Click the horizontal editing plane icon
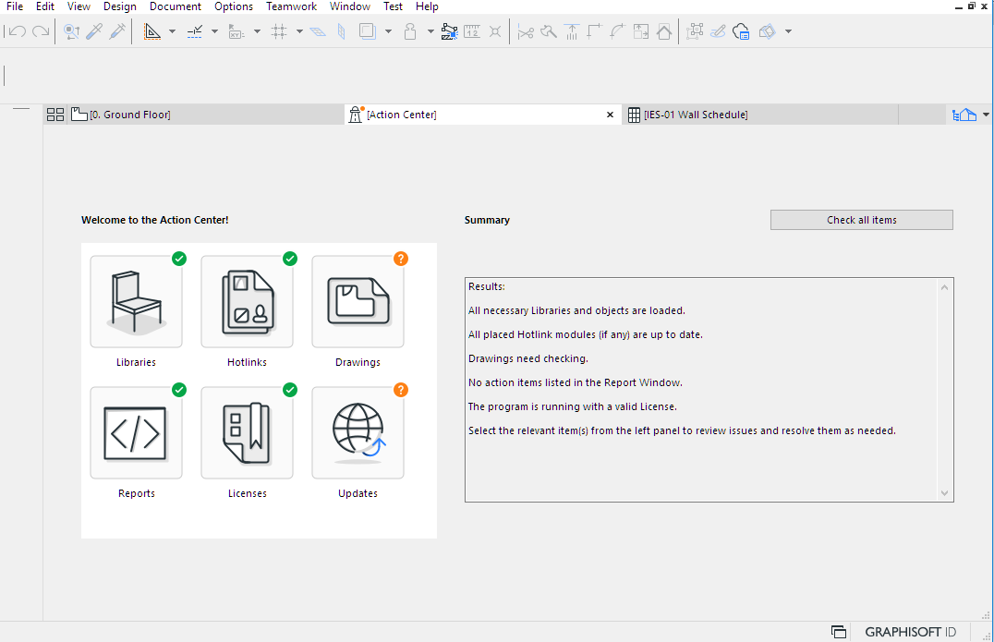The height and width of the screenshot is (642, 994). click(318, 31)
